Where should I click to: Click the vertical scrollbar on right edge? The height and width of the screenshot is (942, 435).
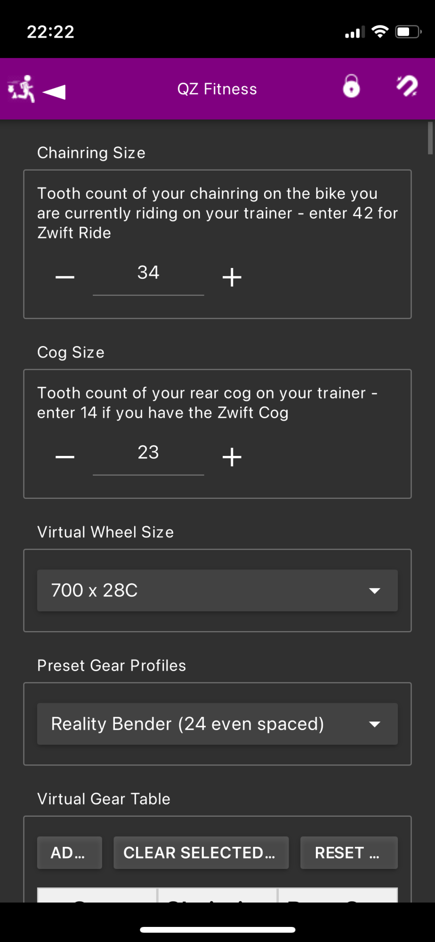pos(430,138)
